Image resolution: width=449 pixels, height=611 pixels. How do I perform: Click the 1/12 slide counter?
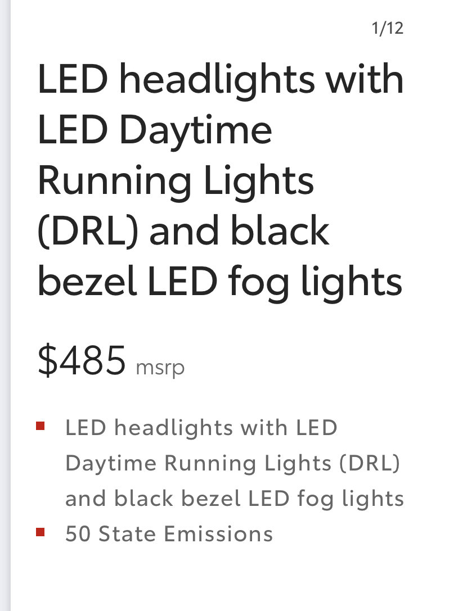387,29
